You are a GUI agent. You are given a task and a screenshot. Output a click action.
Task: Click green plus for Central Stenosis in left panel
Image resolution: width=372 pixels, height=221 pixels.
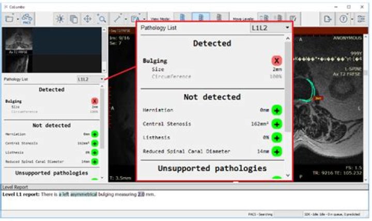coord(95,143)
